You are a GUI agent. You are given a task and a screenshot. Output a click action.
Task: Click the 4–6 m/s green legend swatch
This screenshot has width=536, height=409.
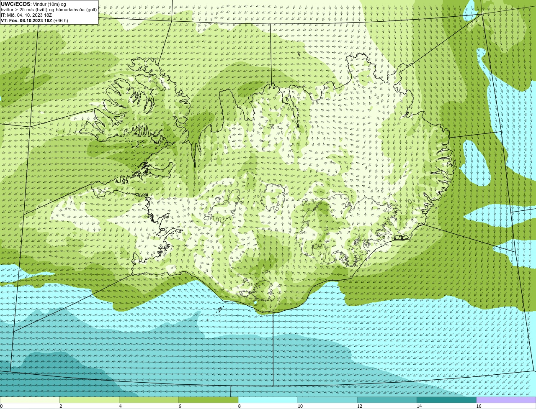pos(149,400)
